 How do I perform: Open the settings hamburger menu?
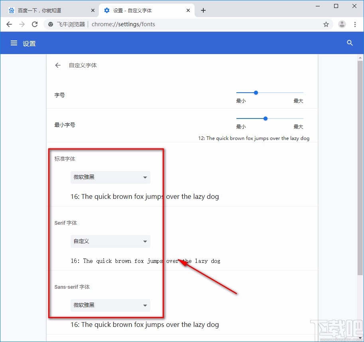pyautogui.click(x=14, y=43)
